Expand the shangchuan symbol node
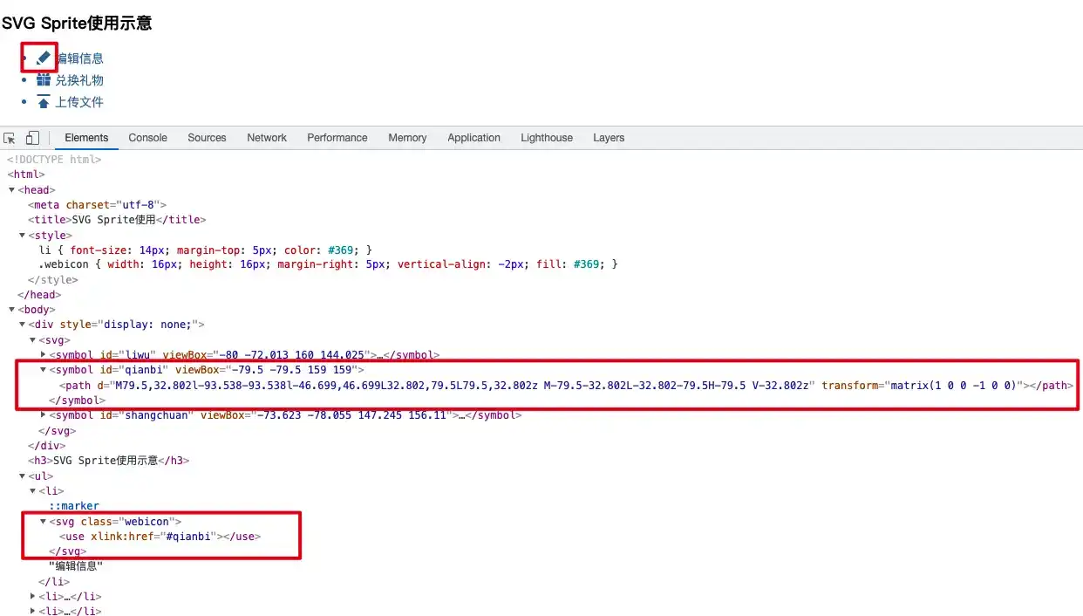The height and width of the screenshot is (616, 1083). (x=44, y=415)
